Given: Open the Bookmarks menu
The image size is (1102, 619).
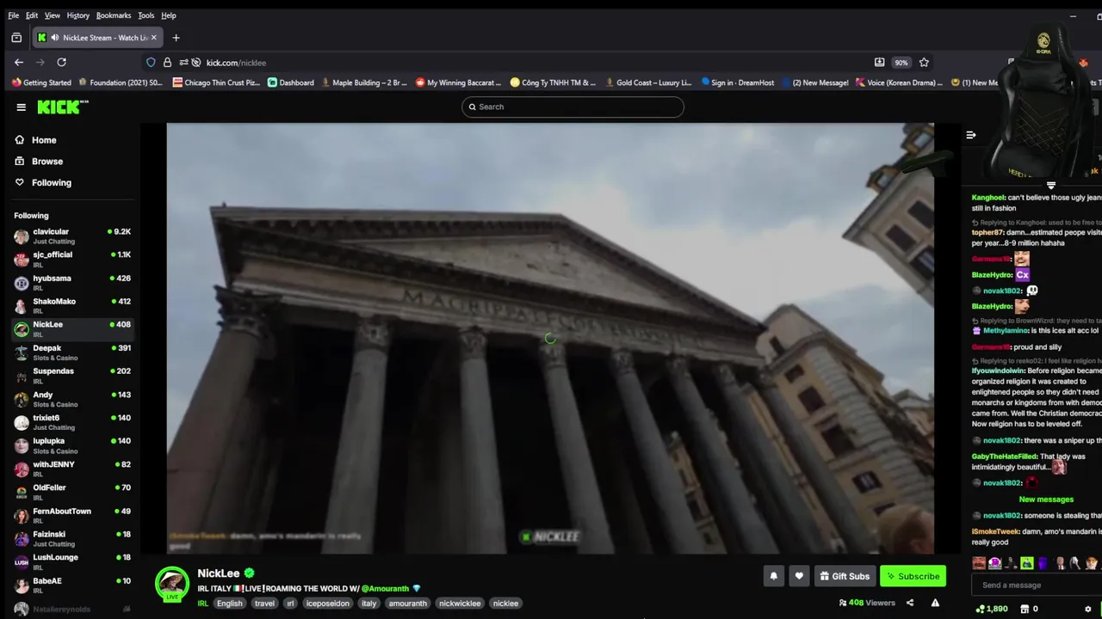Looking at the screenshot, I should 114,15.
